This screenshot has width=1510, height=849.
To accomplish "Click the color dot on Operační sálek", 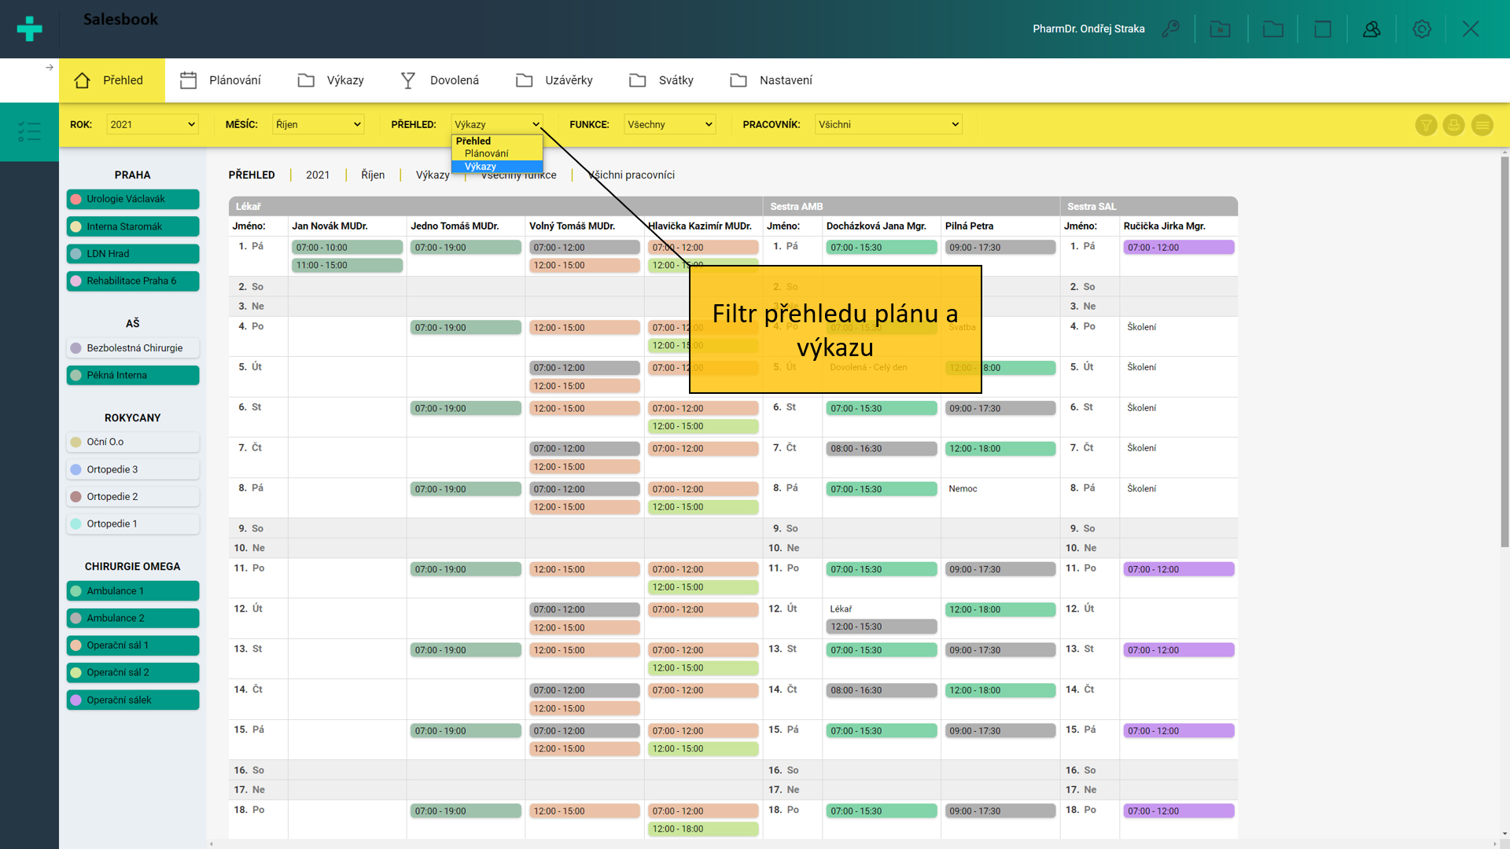I will (76, 700).
